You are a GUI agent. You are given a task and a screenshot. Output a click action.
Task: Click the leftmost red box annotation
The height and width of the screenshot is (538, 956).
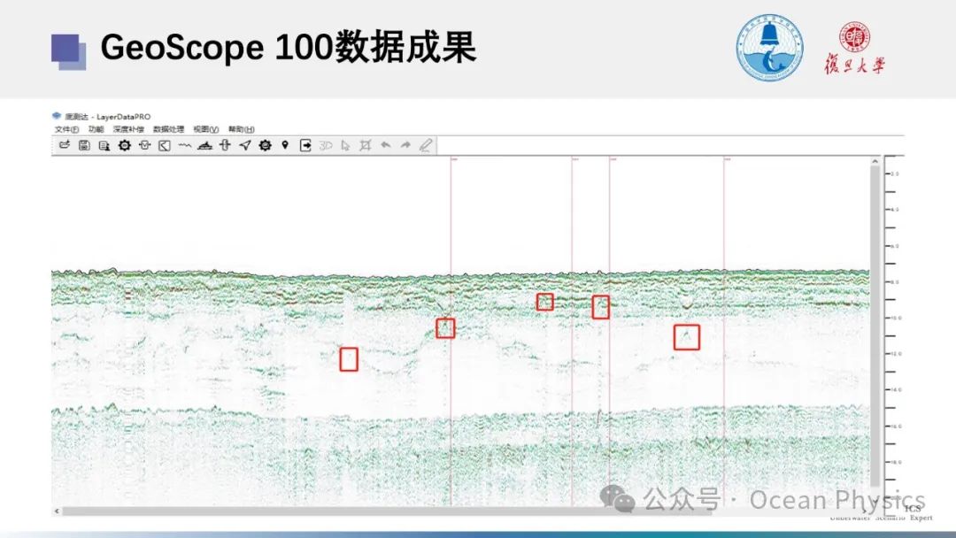349,358
